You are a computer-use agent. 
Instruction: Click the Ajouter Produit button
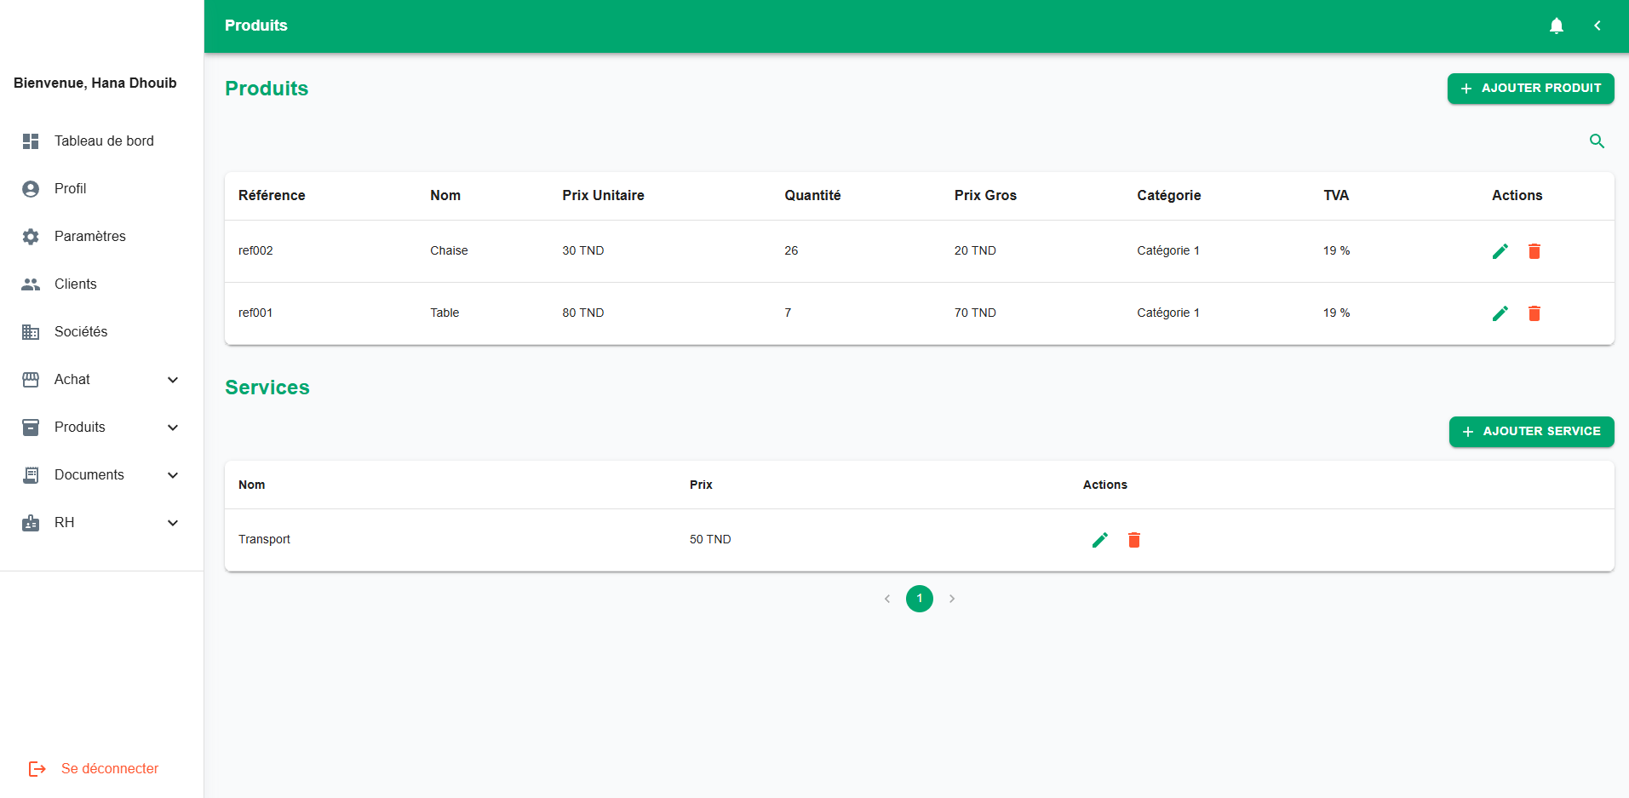(x=1529, y=88)
